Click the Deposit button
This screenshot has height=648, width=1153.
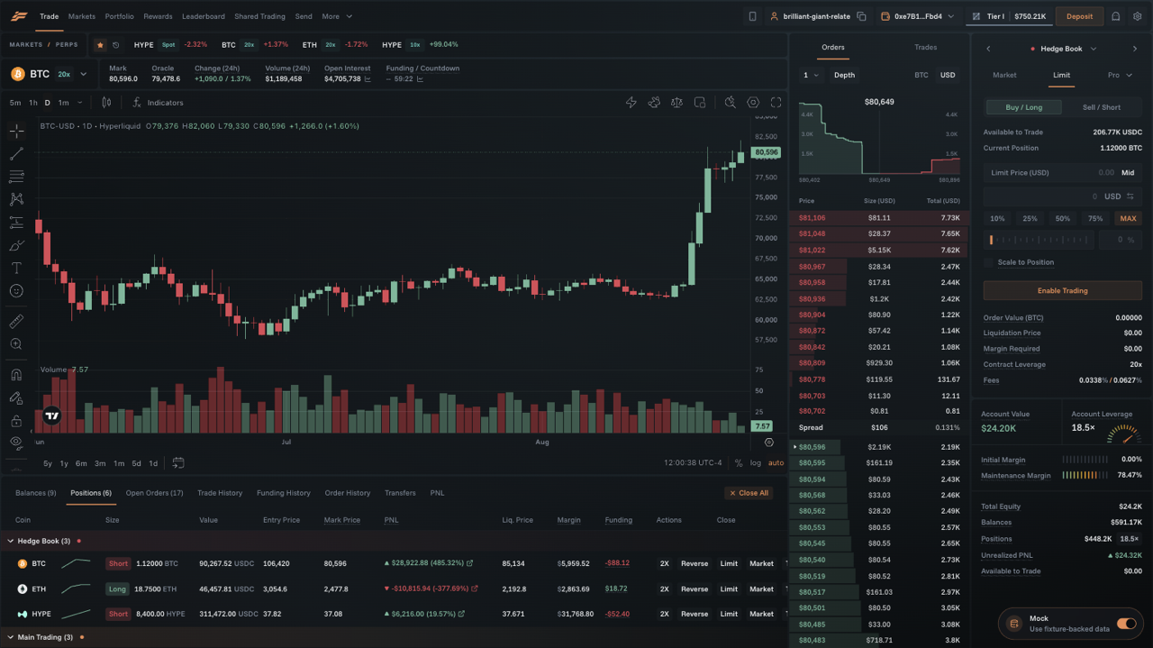click(x=1079, y=16)
